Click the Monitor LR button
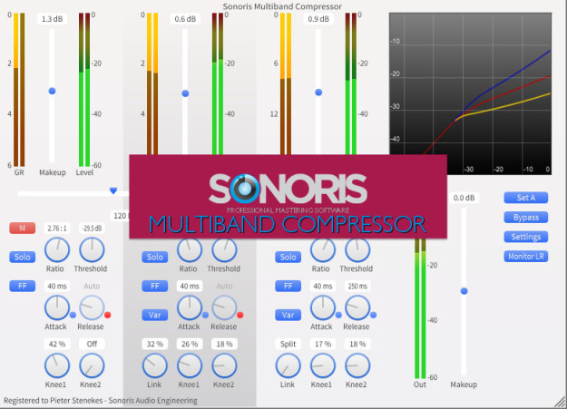Image resolution: width=567 pixels, height=409 pixels. pyautogui.click(x=526, y=257)
